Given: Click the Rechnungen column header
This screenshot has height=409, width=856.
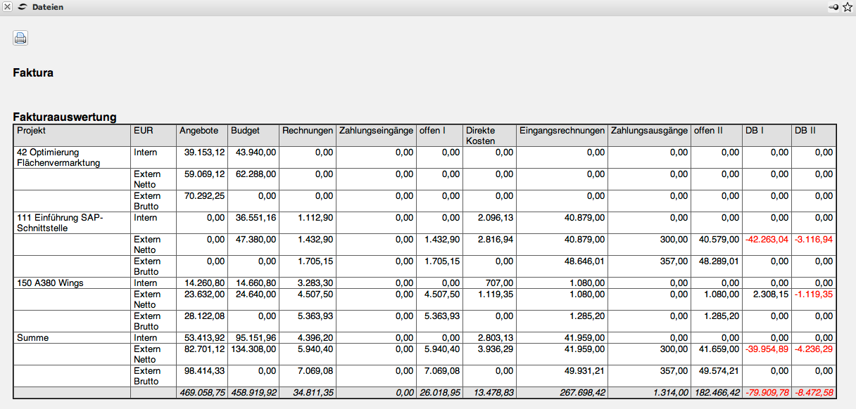Looking at the screenshot, I should click(x=307, y=131).
